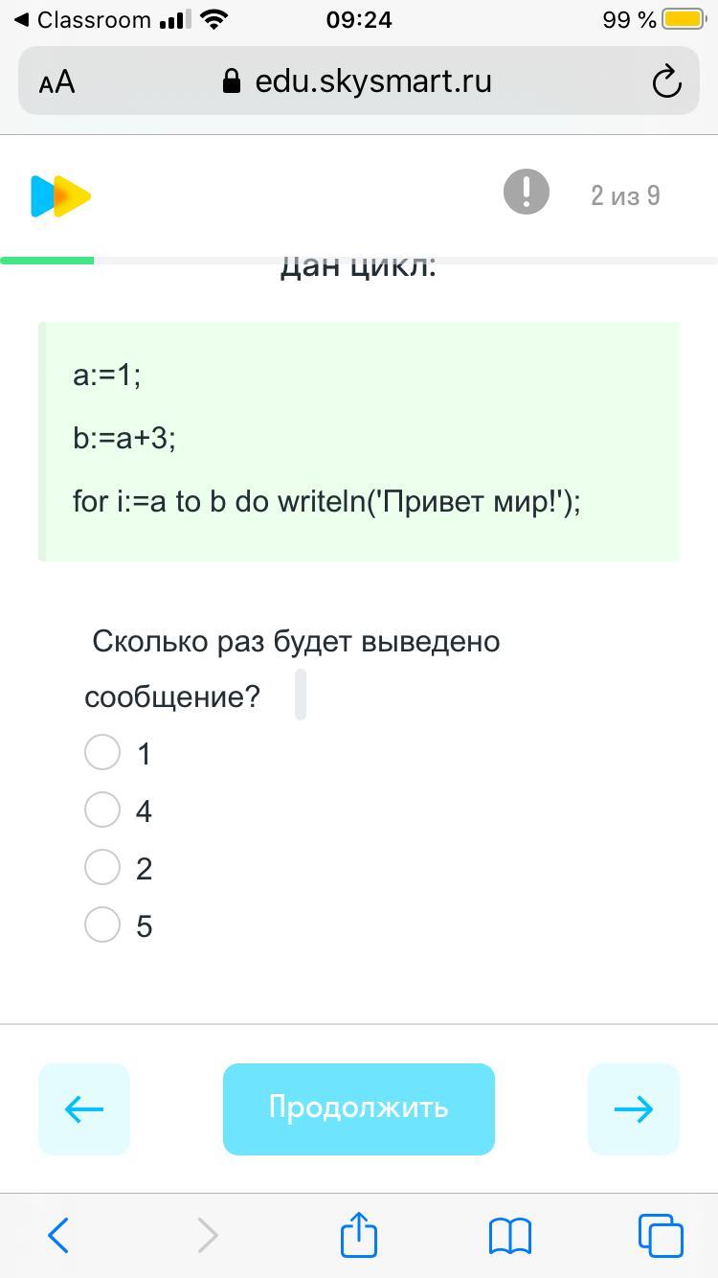Open the Safari bookmarks book icon
The width and height of the screenshot is (718, 1278).
[509, 1236]
